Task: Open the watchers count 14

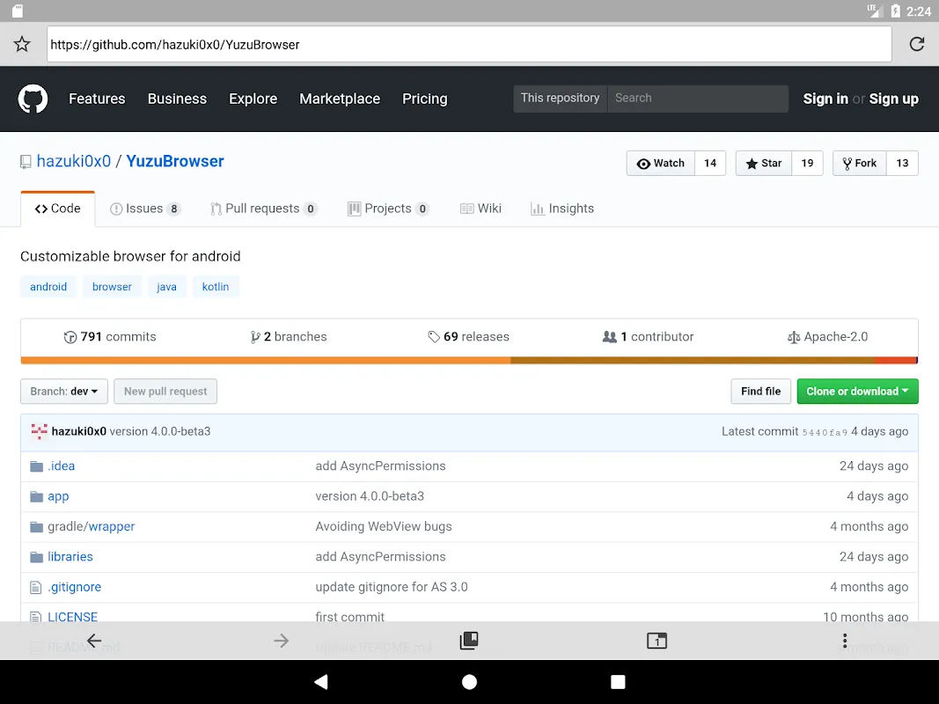Action: tap(710, 163)
